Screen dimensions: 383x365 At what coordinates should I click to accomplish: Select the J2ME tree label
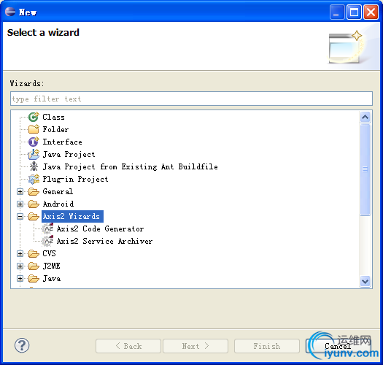pyautogui.click(x=51, y=266)
